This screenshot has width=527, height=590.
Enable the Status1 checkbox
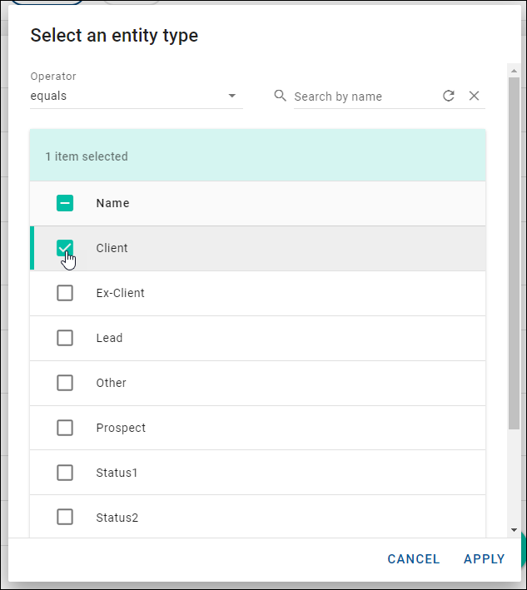point(65,473)
